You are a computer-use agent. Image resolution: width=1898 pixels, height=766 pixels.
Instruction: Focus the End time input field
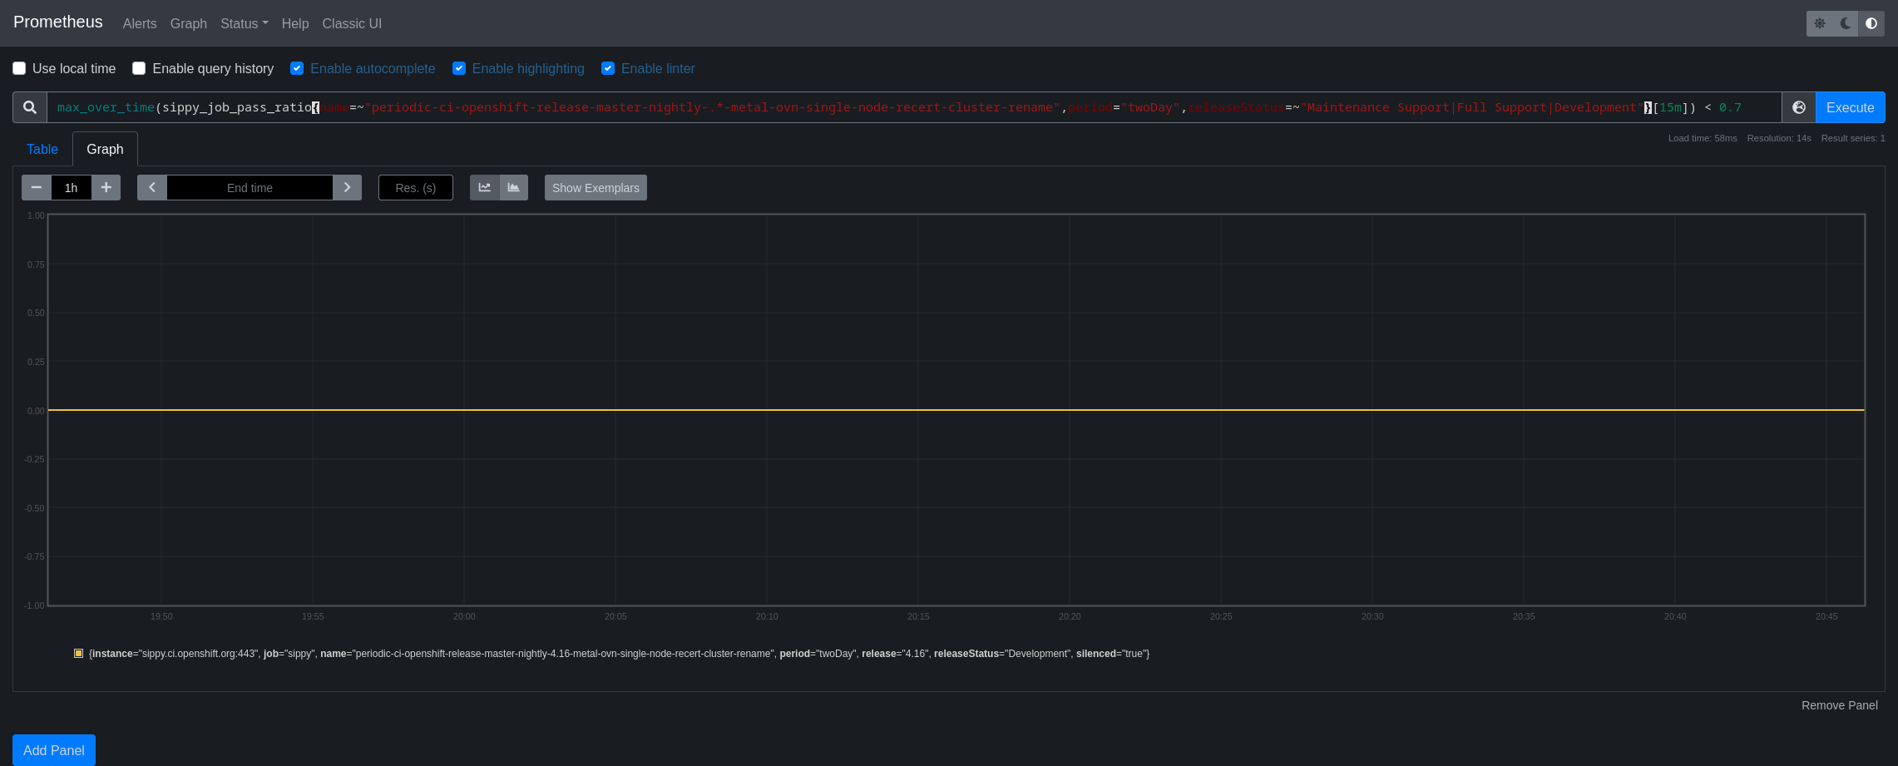coord(250,188)
